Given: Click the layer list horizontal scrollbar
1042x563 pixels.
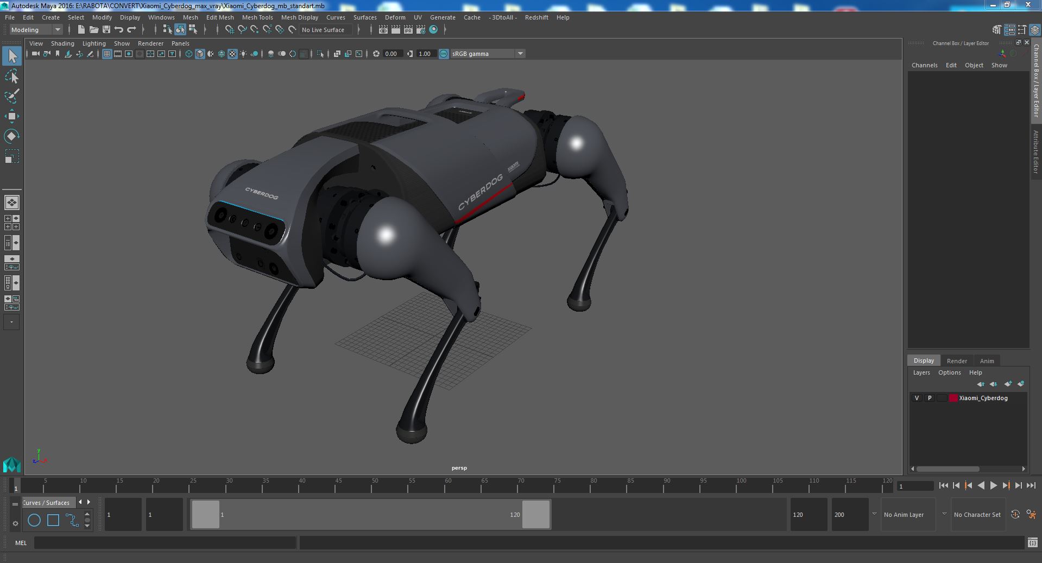Looking at the screenshot, I should [948, 469].
